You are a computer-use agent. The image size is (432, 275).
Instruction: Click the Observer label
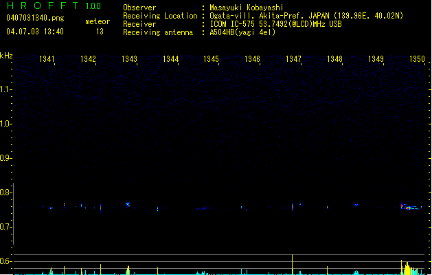point(139,8)
